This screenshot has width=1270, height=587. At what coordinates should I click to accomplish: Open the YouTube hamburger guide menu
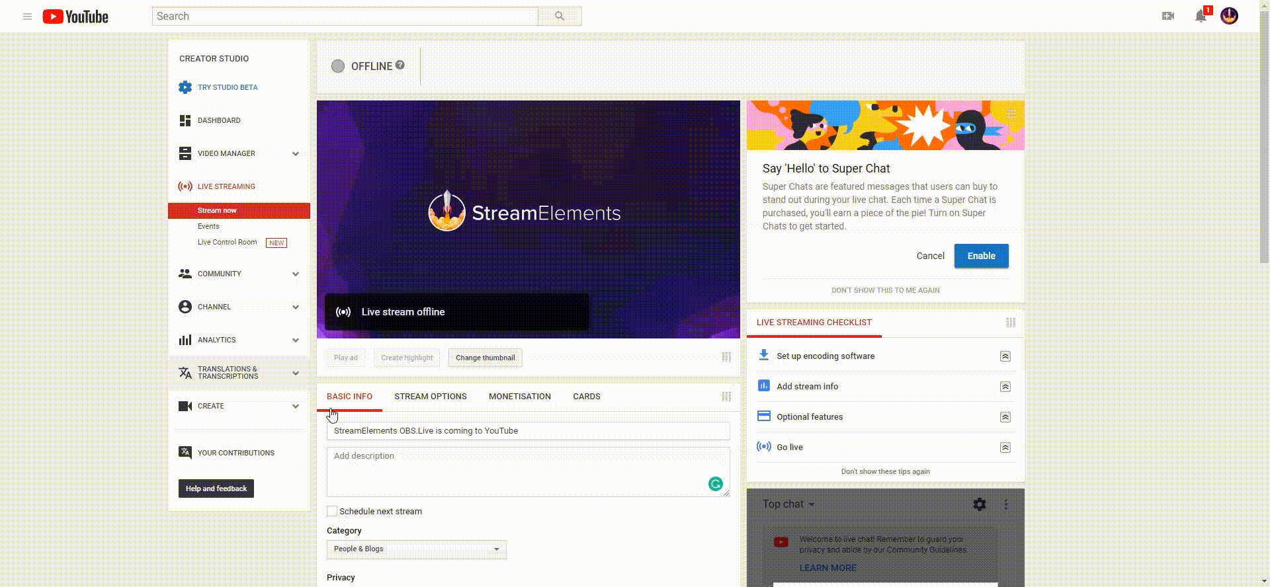tap(27, 17)
